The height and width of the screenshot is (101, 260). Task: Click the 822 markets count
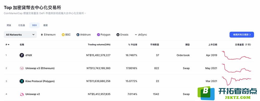(157, 68)
